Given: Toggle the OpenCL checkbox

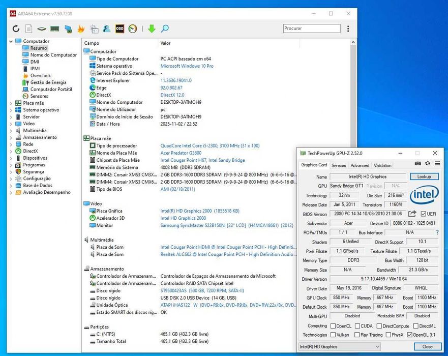Looking at the screenshot, I should pyautogui.click(x=333, y=326).
